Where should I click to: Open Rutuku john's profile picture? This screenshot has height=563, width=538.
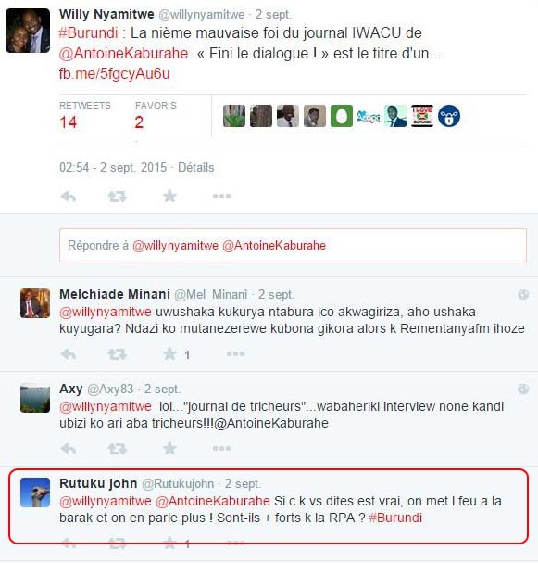pyautogui.click(x=35, y=493)
